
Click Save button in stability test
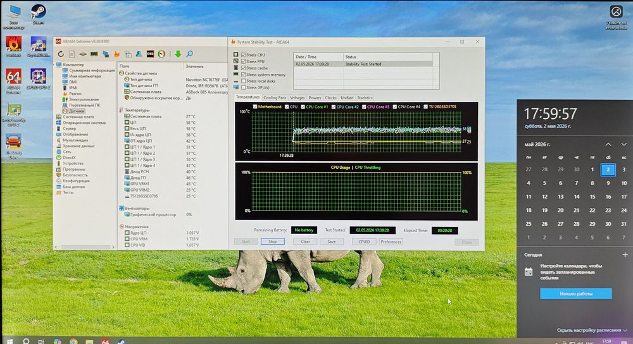(x=332, y=242)
